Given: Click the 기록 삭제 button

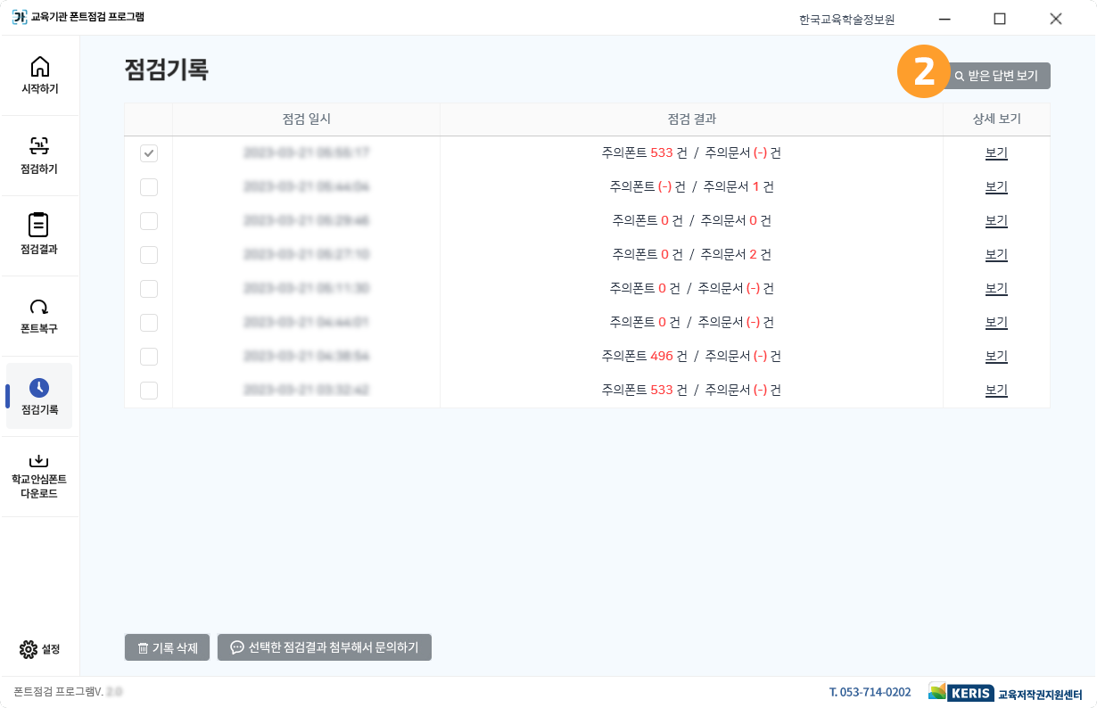Looking at the screenshot, I should (167, 647).
